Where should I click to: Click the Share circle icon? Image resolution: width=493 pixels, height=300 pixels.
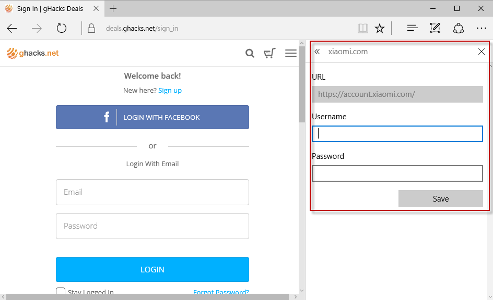(459, 29)
